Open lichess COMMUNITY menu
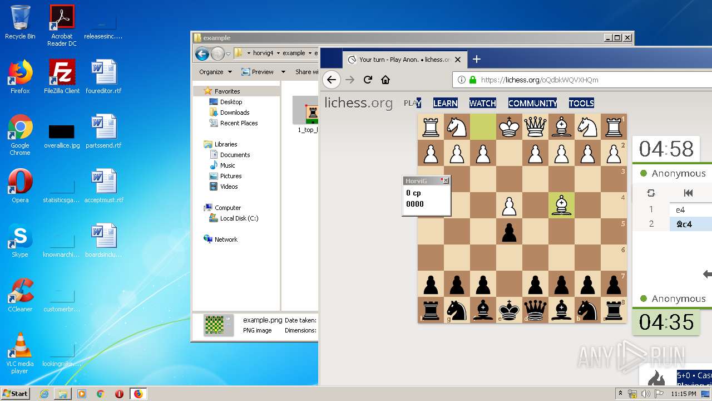Viewport: 712px width, 401px height. 532,103
